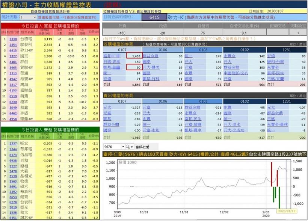Screen dimensions: 308x221
Task: Open stock code 6510 link
Action: (x=13, y=96)
